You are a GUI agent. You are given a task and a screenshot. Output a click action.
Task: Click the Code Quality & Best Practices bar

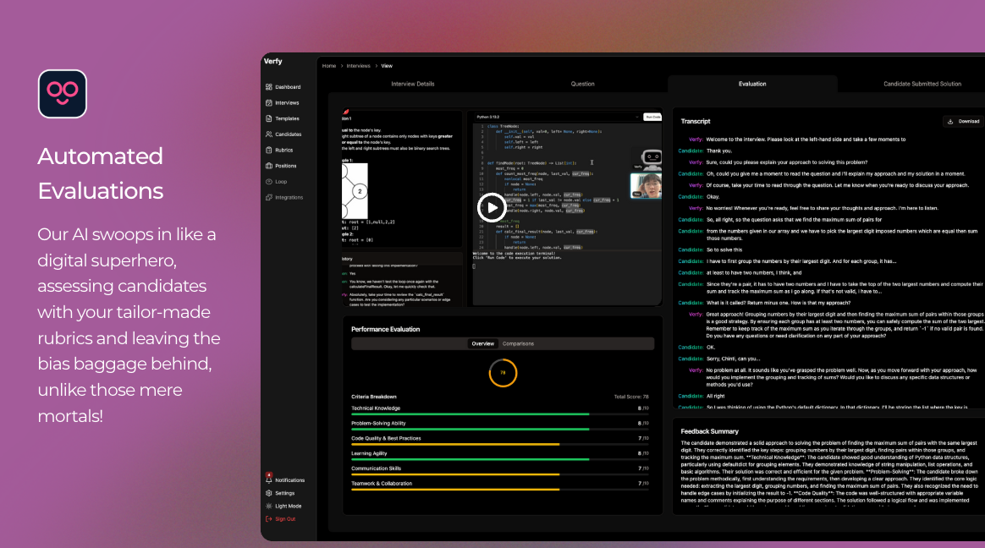click(500, 445)
